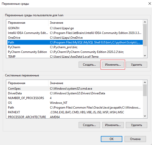Close the Переменные среды window

150,3
